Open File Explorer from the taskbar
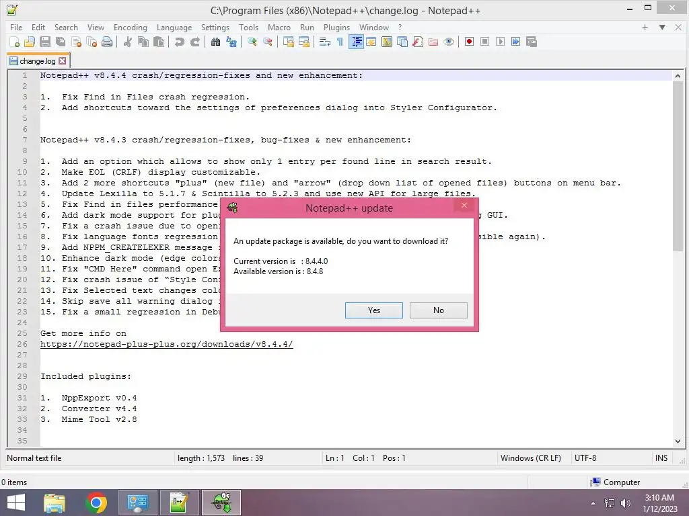Viewport: 689px width, 516px height. pyautogui.click(x=55, y=503)
